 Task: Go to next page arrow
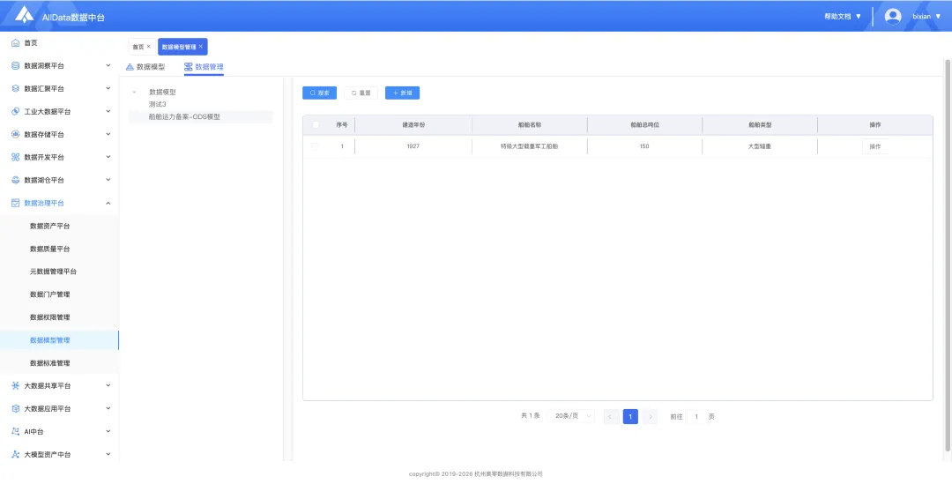coord(651,417)
